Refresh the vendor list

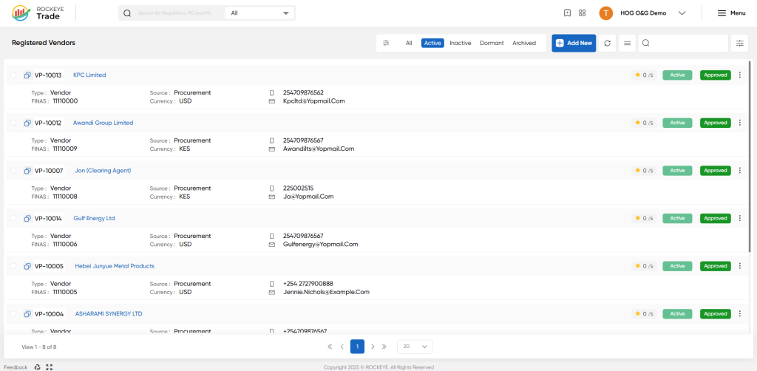click(608, 43)
